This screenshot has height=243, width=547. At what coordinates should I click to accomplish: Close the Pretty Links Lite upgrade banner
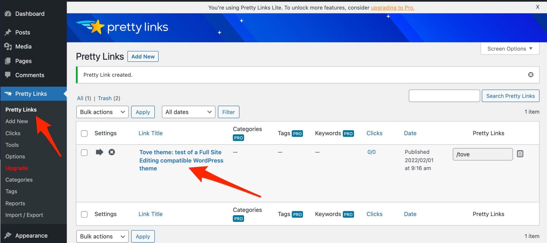[x=538, y=7]
